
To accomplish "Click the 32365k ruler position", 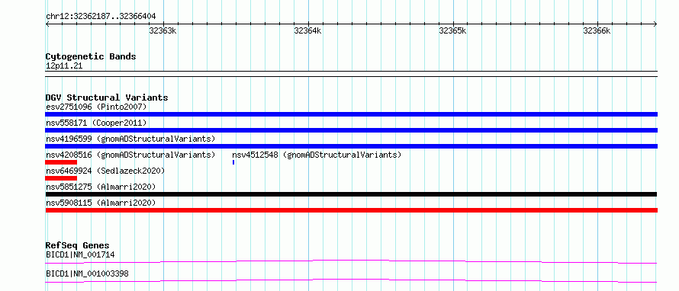I will [x=452, y=30].
